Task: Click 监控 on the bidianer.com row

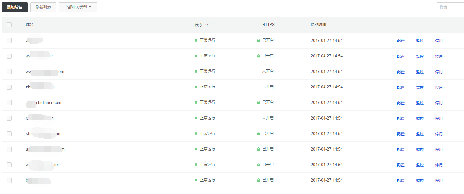Action: 420,103
